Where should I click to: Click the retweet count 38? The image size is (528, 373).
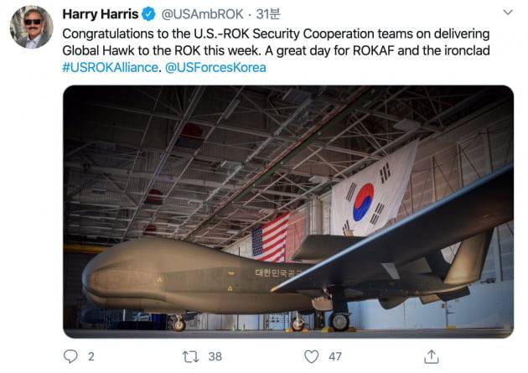215,356
